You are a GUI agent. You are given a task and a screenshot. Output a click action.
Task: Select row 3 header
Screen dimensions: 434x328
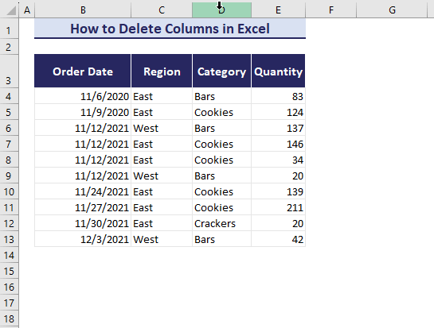9,71
